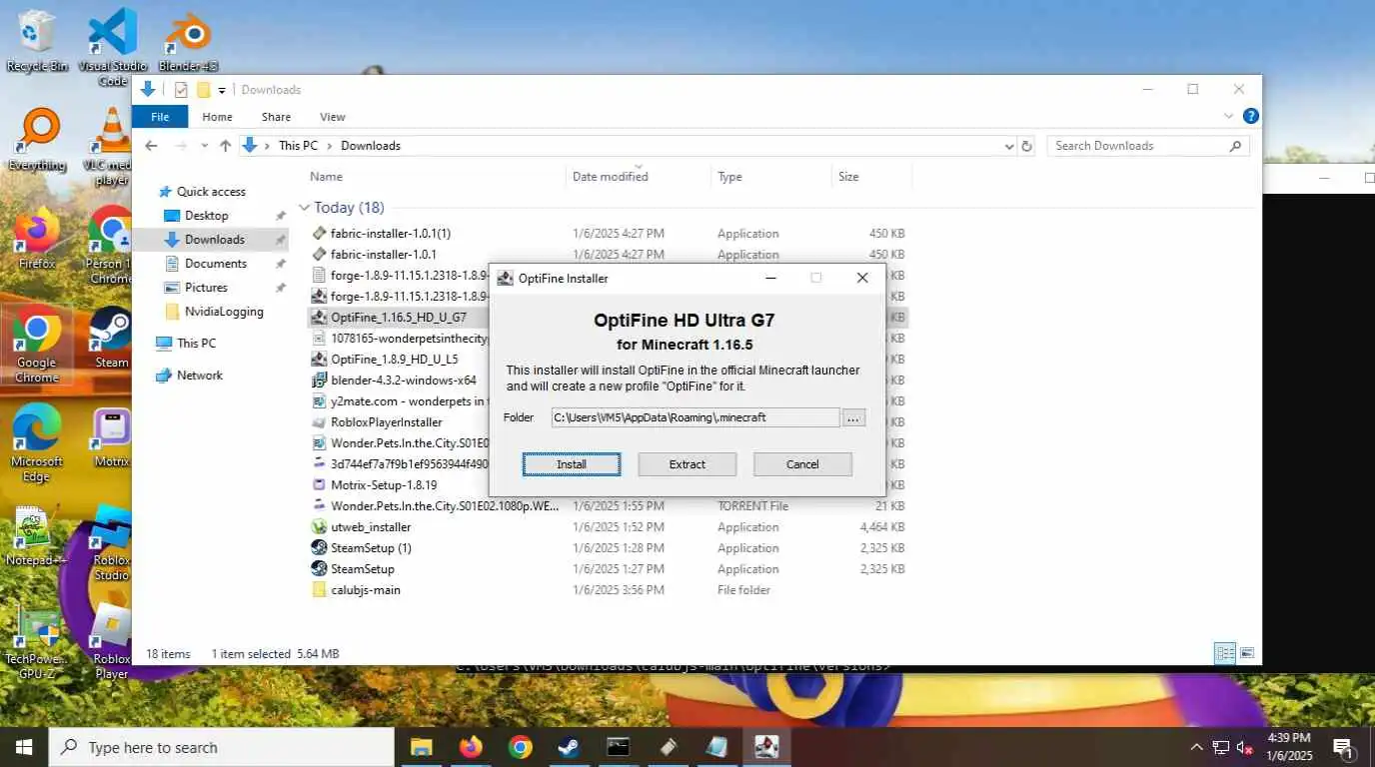The image size is (1375, 767).
Task: Open Google Chrome desktop icon
Action: pos(37,346)
